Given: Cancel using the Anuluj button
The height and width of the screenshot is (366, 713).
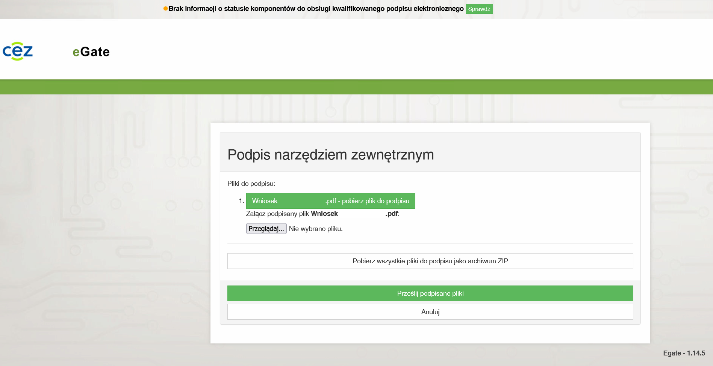Looking at the screenshot, I should [430, 312].
